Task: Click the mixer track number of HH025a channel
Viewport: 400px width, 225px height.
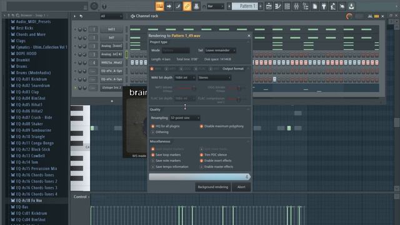Action: coord(94,62)
